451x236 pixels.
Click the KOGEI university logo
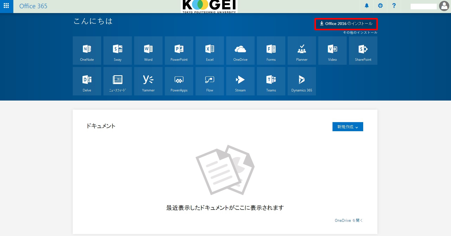209,6
